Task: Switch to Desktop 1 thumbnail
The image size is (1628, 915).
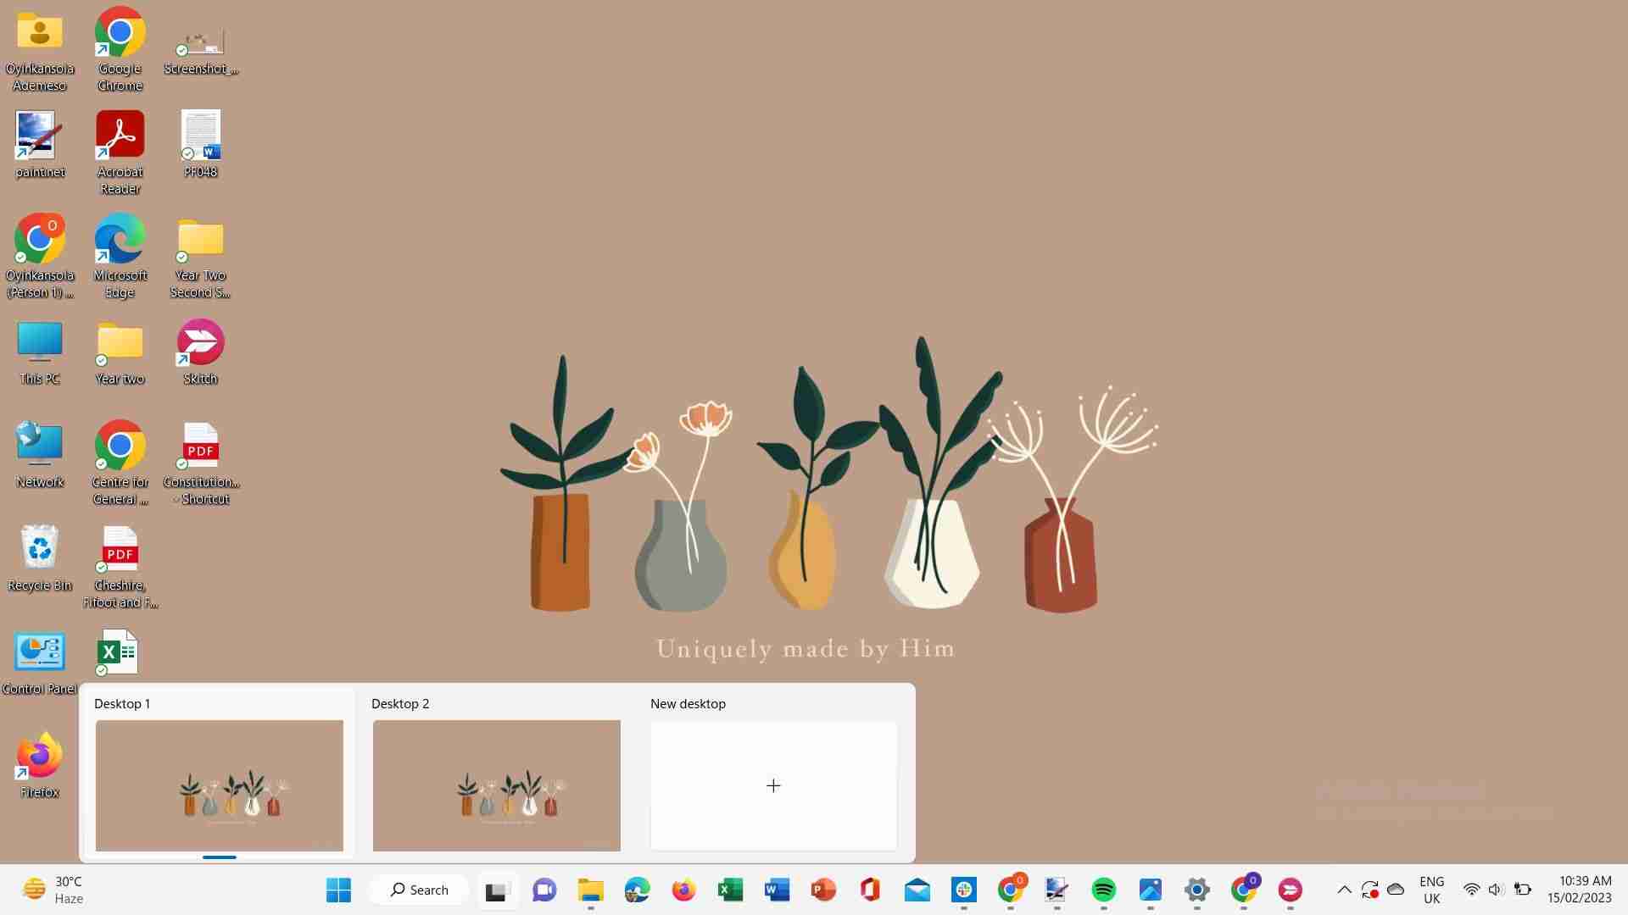Action: coord(219,785)
